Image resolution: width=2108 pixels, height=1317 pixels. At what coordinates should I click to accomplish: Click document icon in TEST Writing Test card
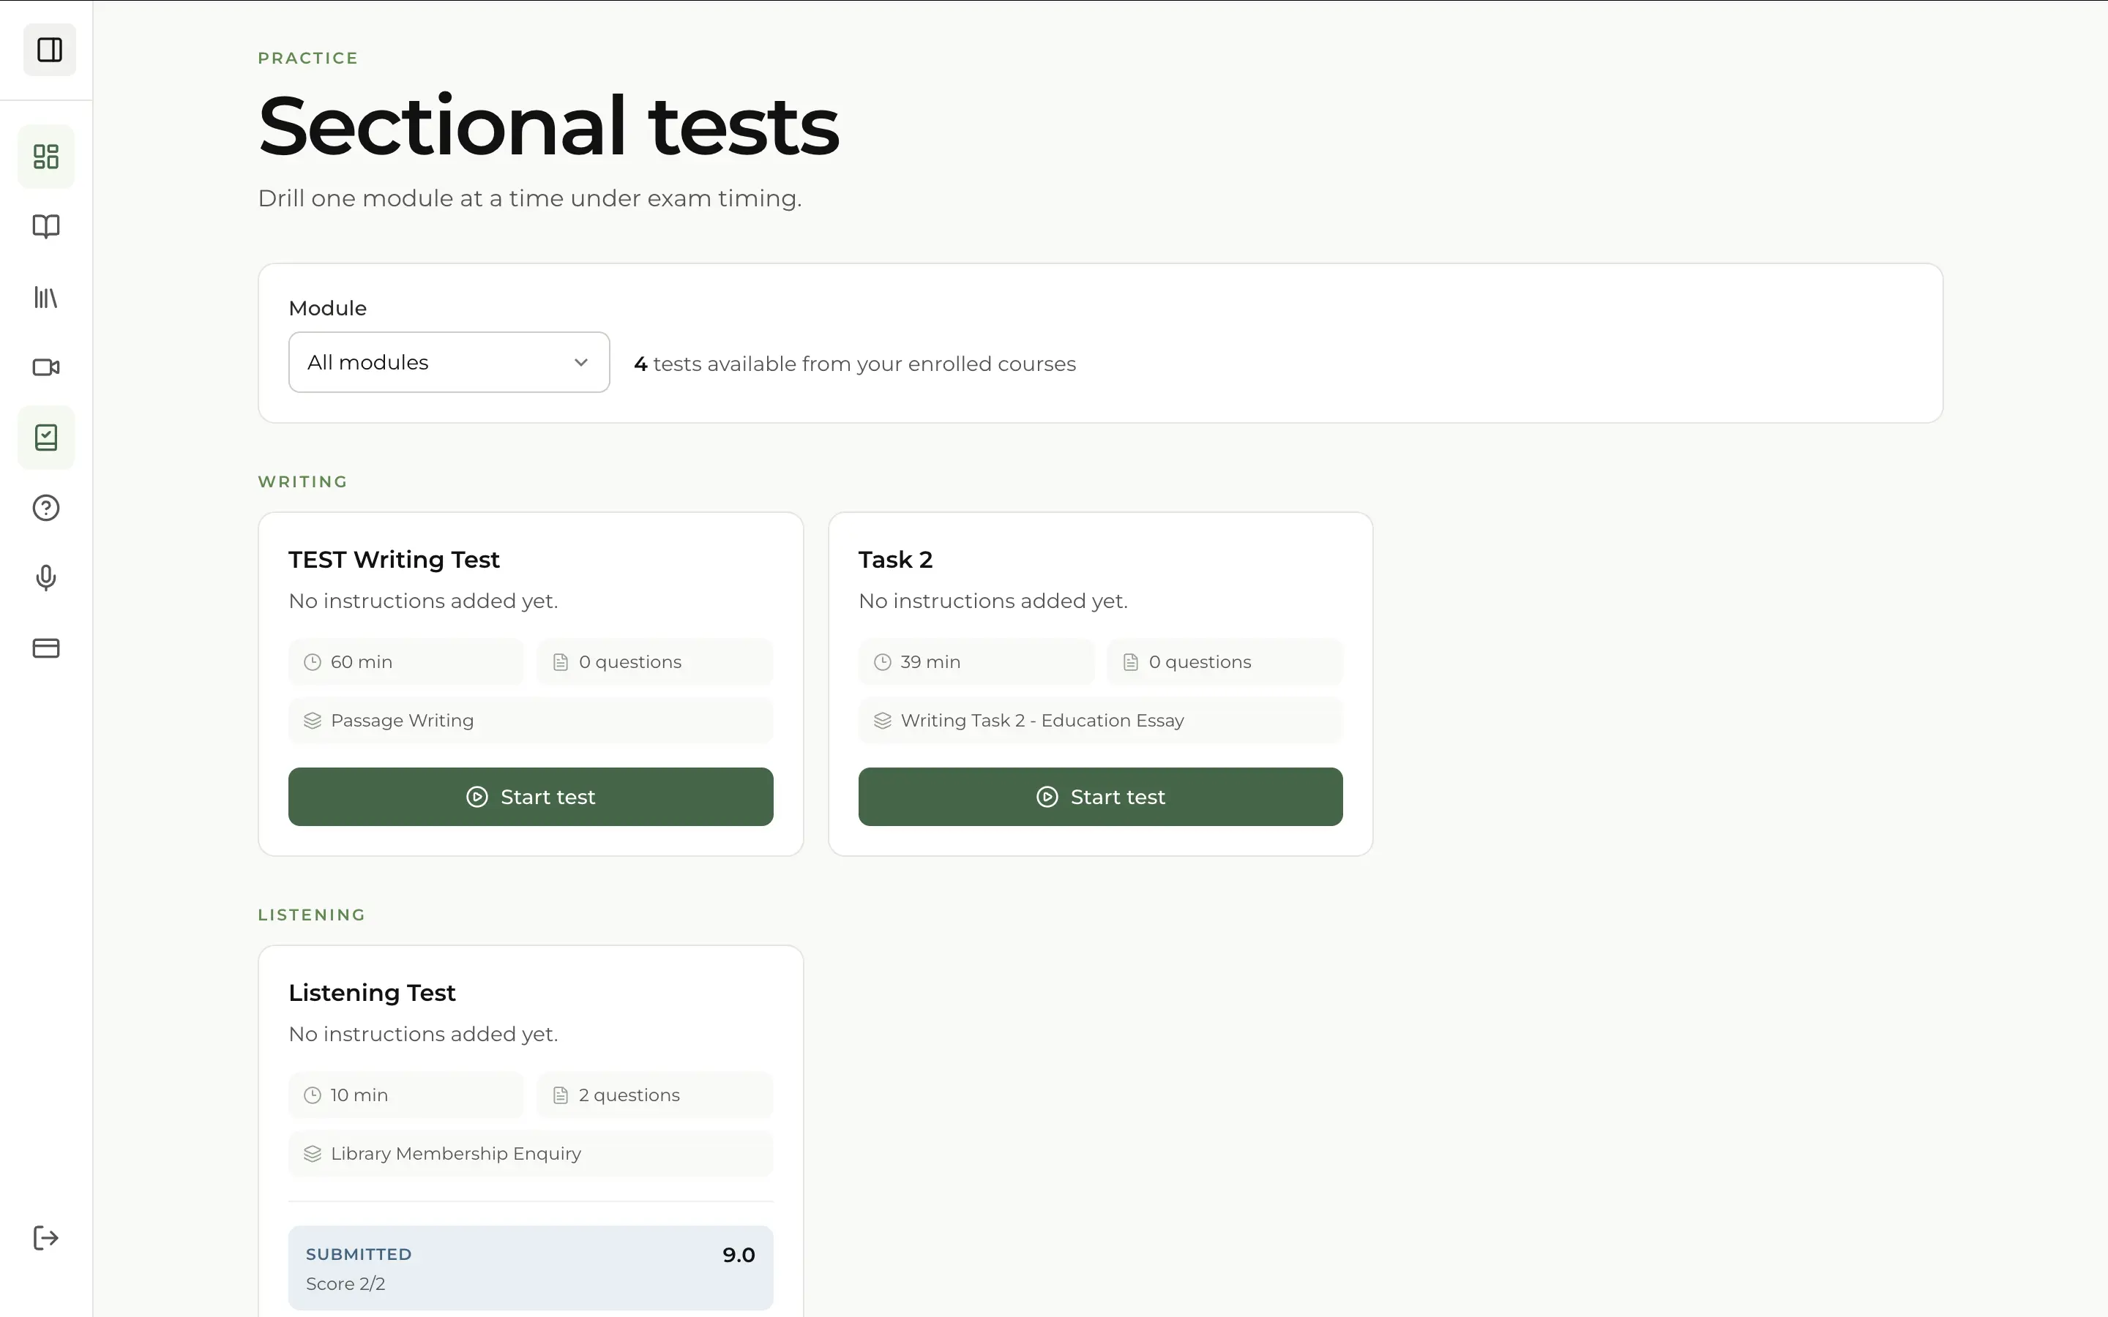(x=560, y=662)
